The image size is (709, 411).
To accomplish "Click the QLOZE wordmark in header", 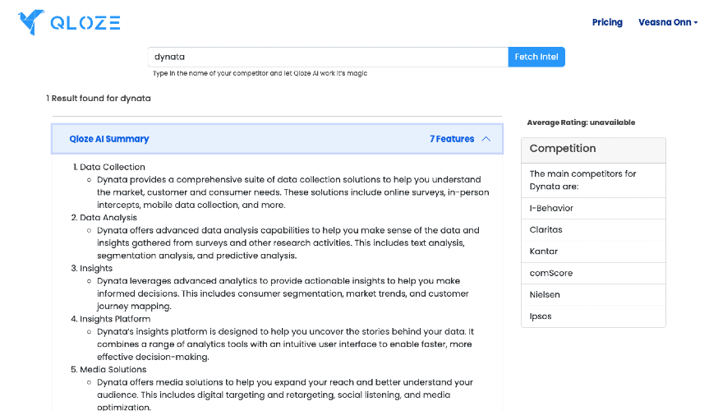I will [85, 23].
